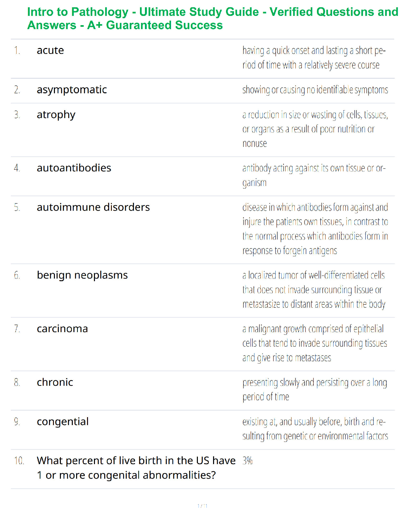The width and height of the screenshot is (405, 524).
Task: Click the green study guide title
Action: (x=213, y=19)
